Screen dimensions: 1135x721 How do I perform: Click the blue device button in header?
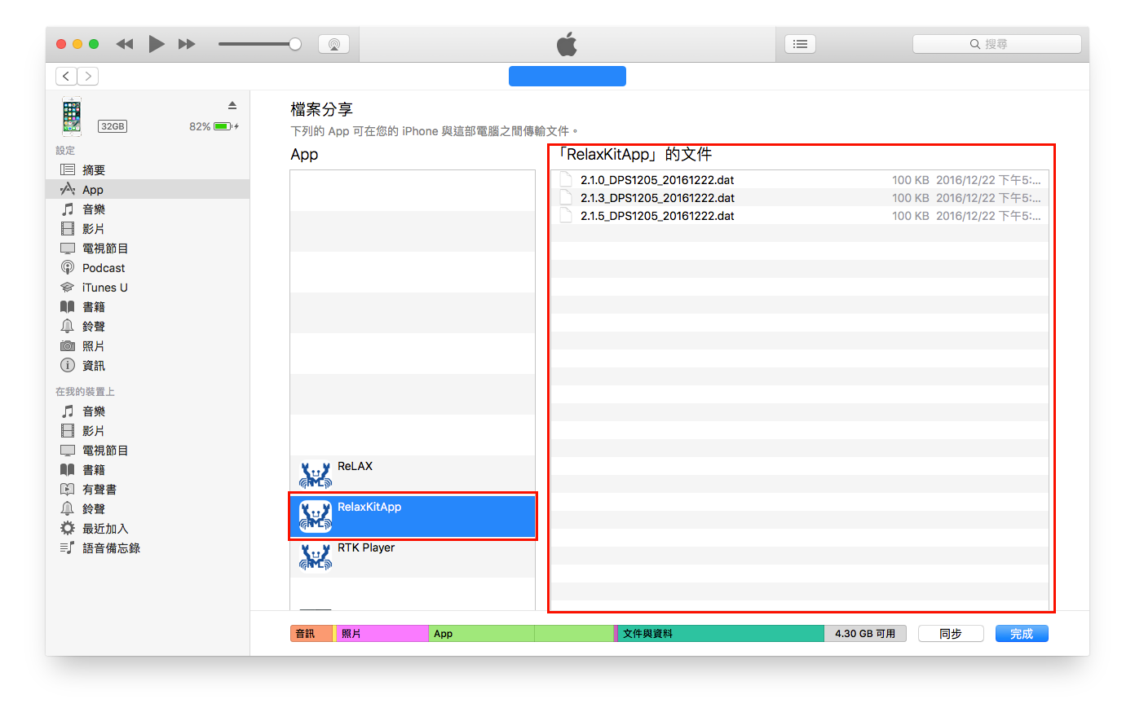[x=567, y=76]
